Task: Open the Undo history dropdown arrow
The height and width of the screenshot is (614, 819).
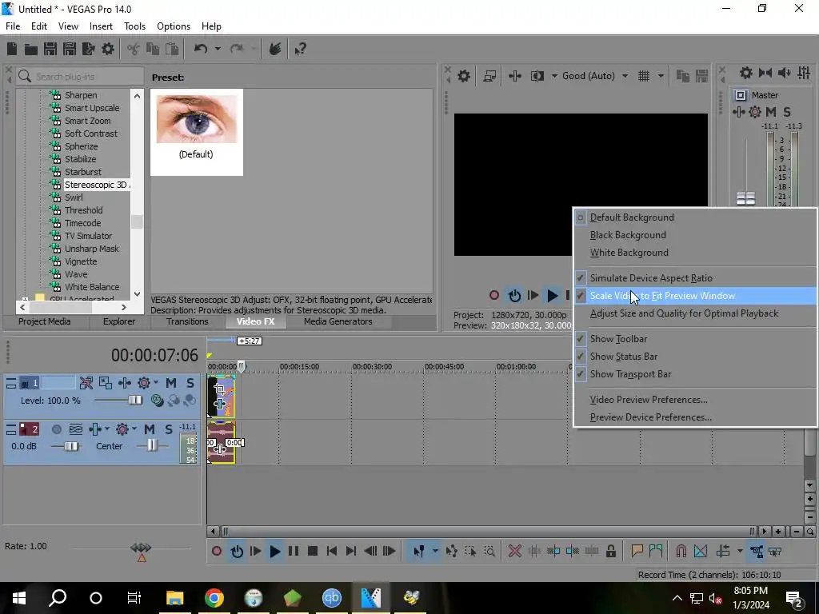Action: tap(218, 49)
